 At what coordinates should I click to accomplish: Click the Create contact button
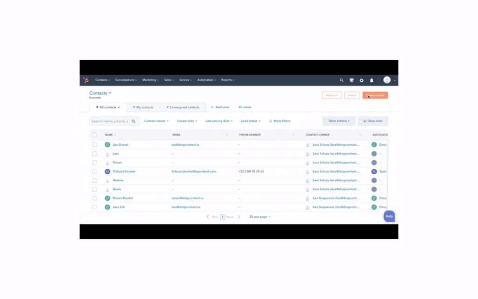click(x=375, y=95)
